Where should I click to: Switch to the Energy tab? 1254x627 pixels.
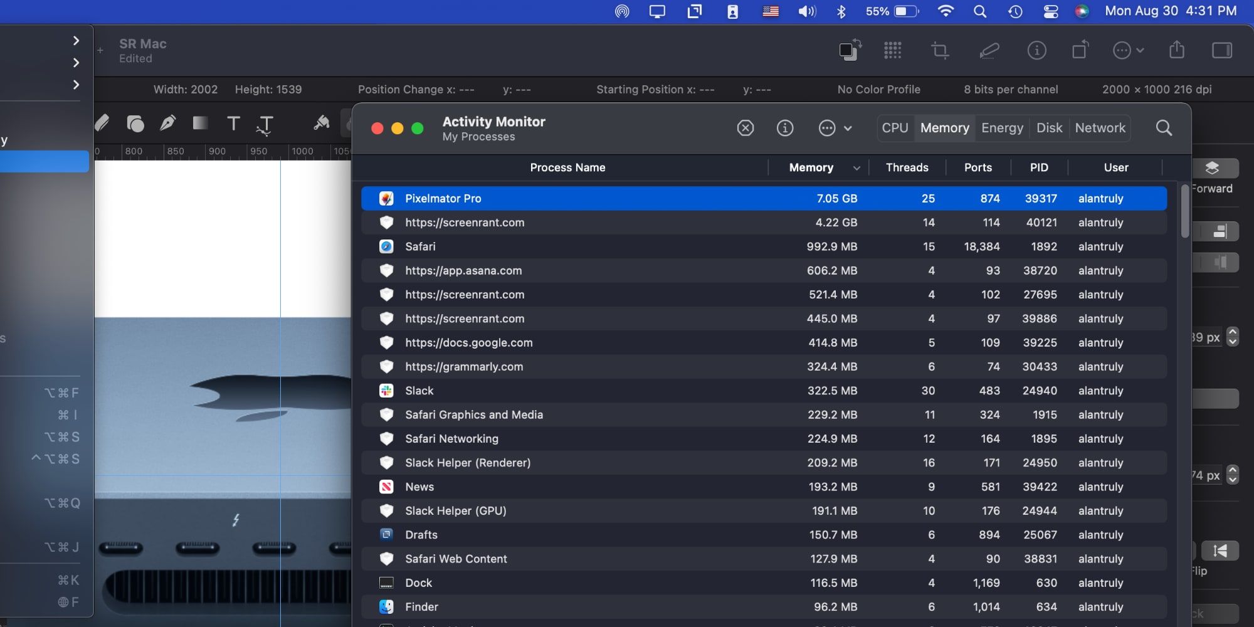(1002, 128)
